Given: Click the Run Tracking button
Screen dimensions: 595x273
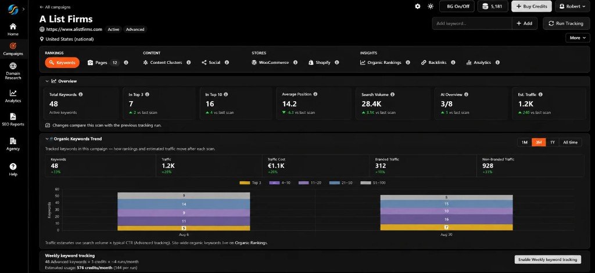Looking at the screenshot, I should pyautogui.click(x=566, y=23).
